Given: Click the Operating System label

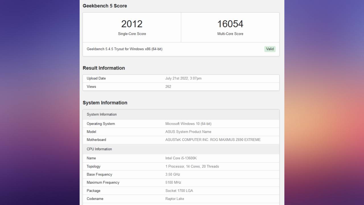Looking at the screenshot, I should [x=101, y=124].
